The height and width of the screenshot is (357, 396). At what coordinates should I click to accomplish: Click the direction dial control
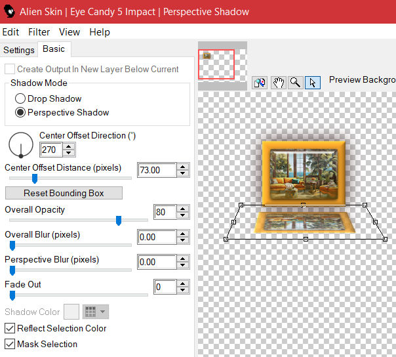21,145
